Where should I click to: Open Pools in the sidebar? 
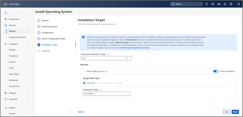11,68
